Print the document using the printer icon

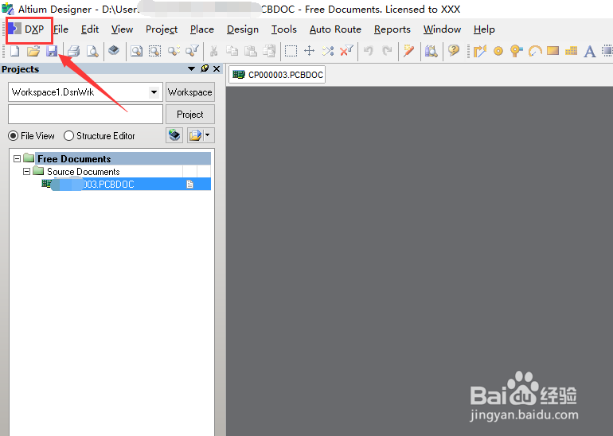73,51
